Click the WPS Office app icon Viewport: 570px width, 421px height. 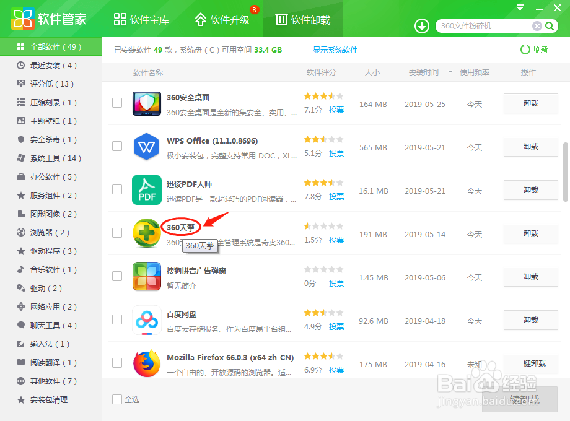click(146, 147)
